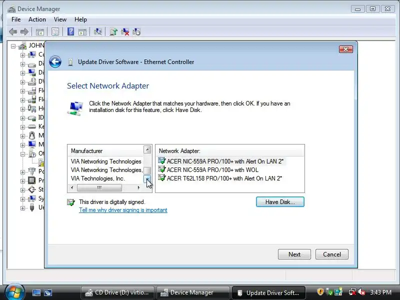The width and height of the screenshot is (400, 300).
Task: Click the Storage controllers icon in the tree
Action: click(x=32, y=189)
